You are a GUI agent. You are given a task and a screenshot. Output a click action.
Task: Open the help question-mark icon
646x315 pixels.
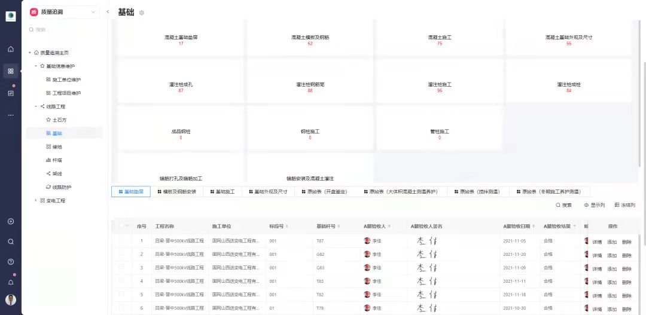click(11, 262)
